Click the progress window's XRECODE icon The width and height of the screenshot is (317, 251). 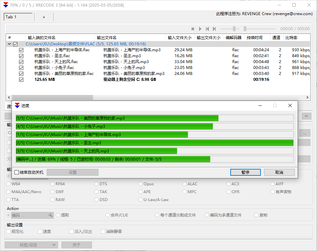point(17,105)
